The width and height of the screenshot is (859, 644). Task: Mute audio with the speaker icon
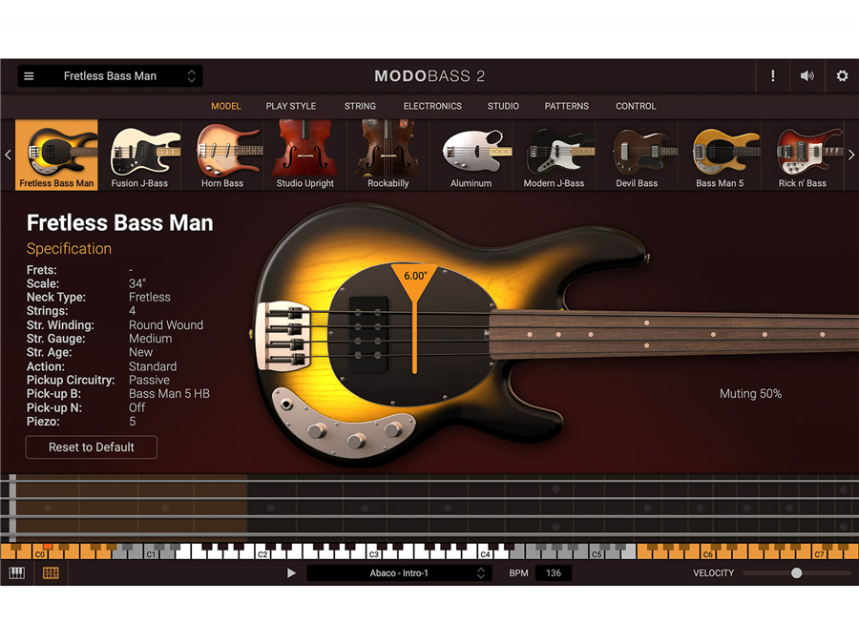(x=807, y=76)
